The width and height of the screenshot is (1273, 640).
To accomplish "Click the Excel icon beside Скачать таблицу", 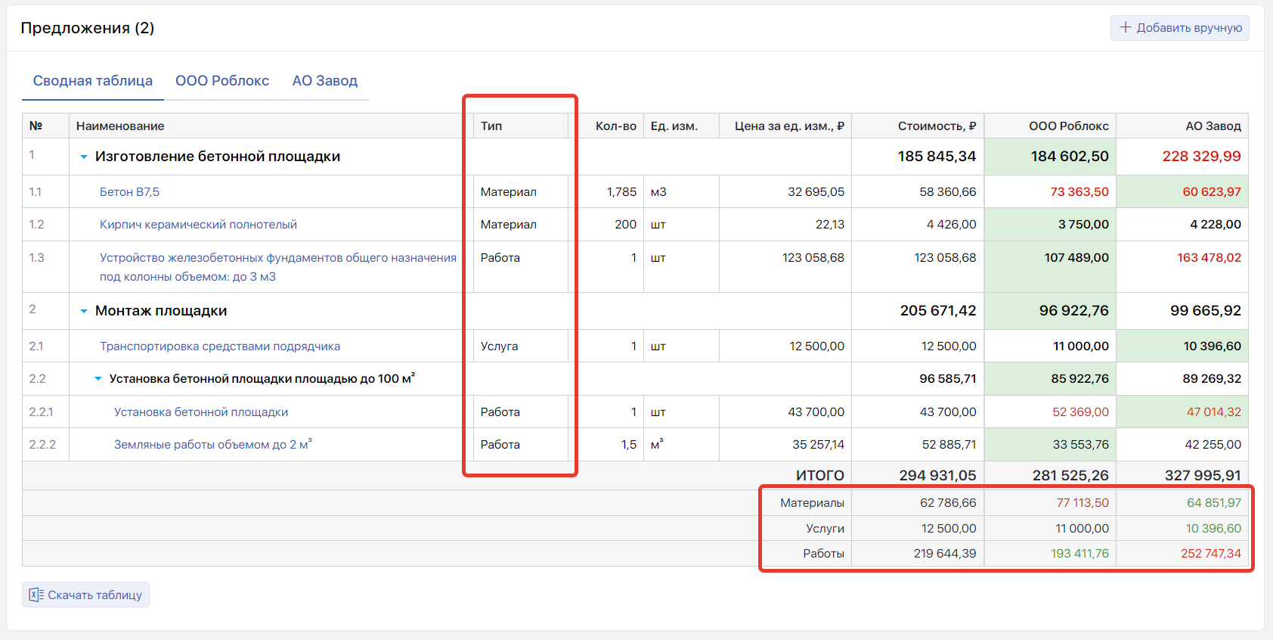I will tap(36, 595).
